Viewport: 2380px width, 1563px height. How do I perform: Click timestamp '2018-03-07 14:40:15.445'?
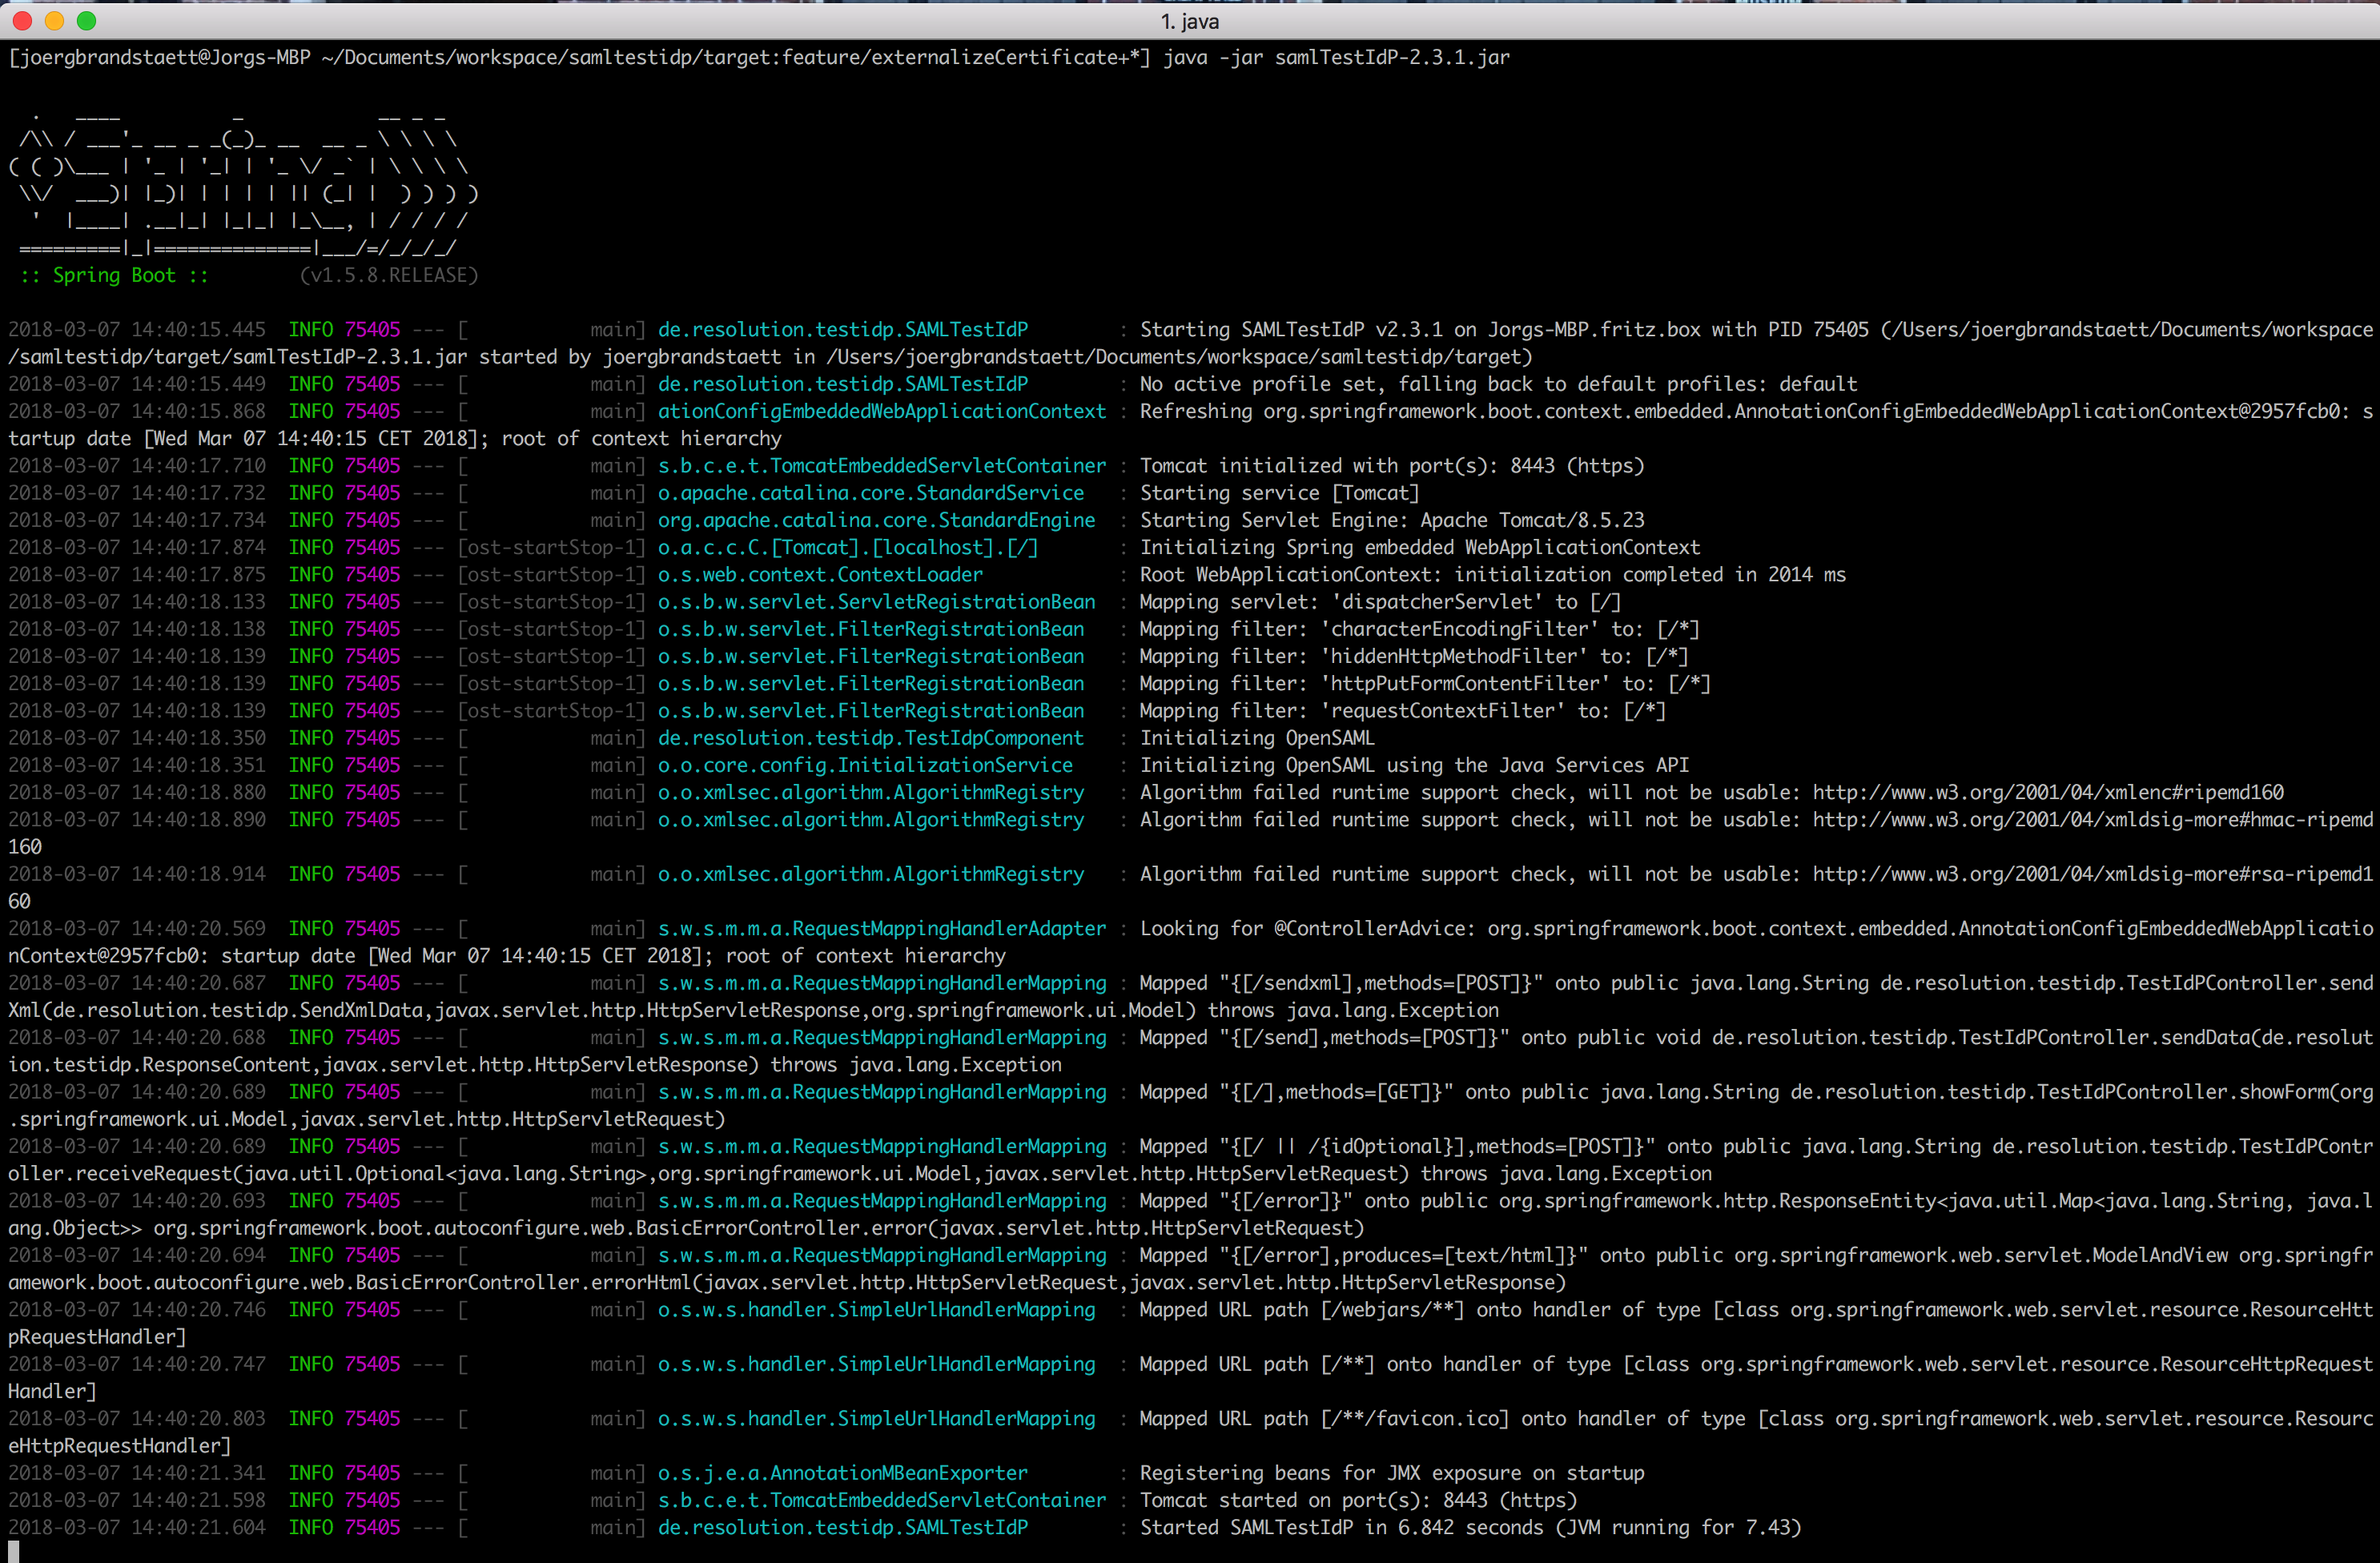click(x=137, y=329)
